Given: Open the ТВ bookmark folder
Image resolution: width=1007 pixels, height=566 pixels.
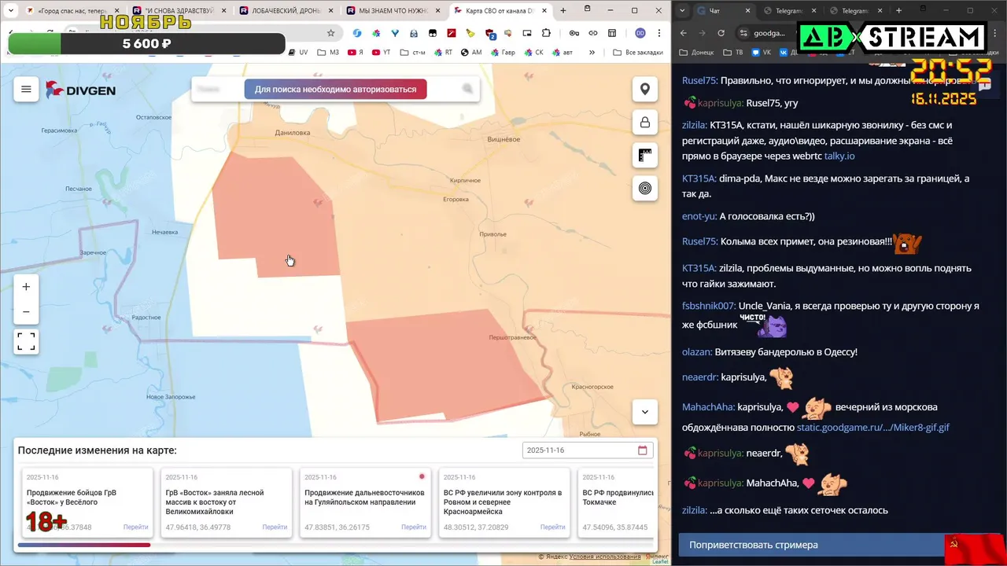Looking at the screenshot, I should [733, 52].
